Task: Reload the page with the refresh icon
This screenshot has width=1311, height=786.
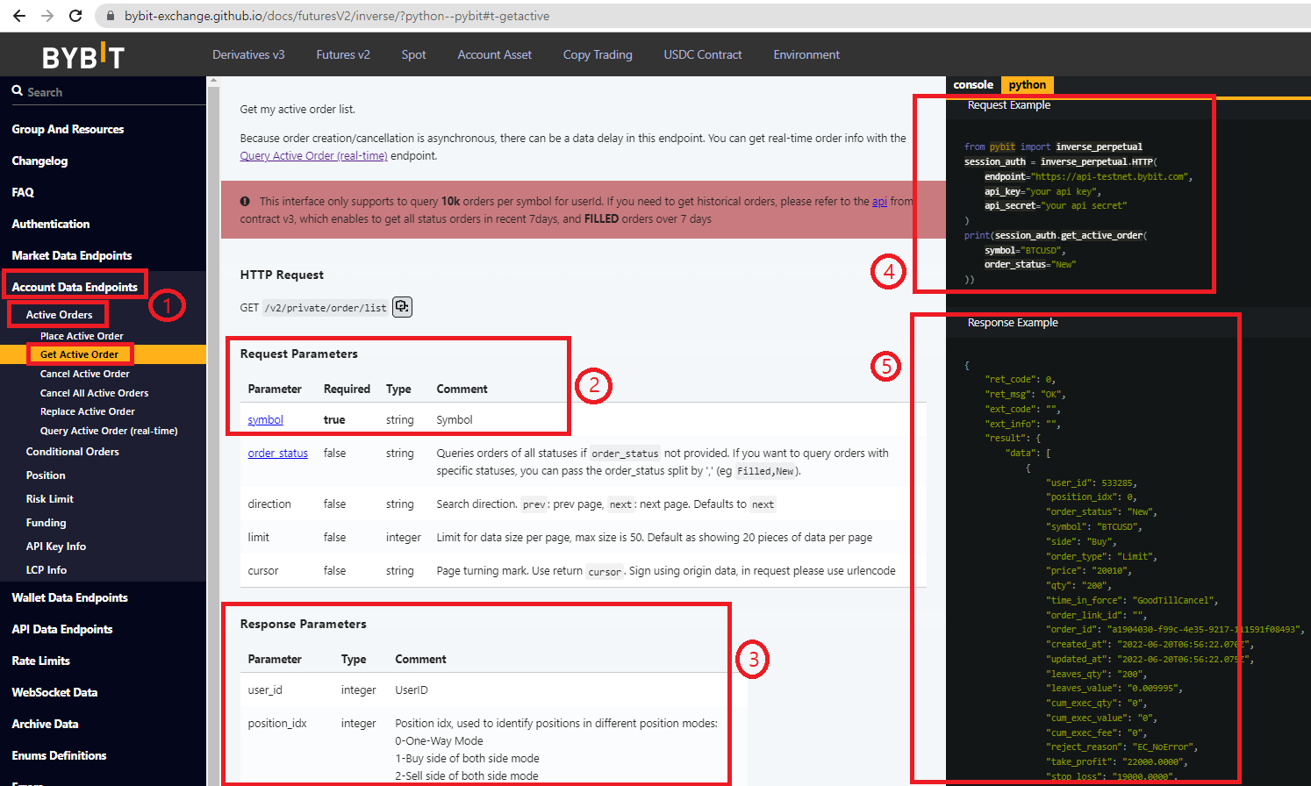Action: [75, 16]
